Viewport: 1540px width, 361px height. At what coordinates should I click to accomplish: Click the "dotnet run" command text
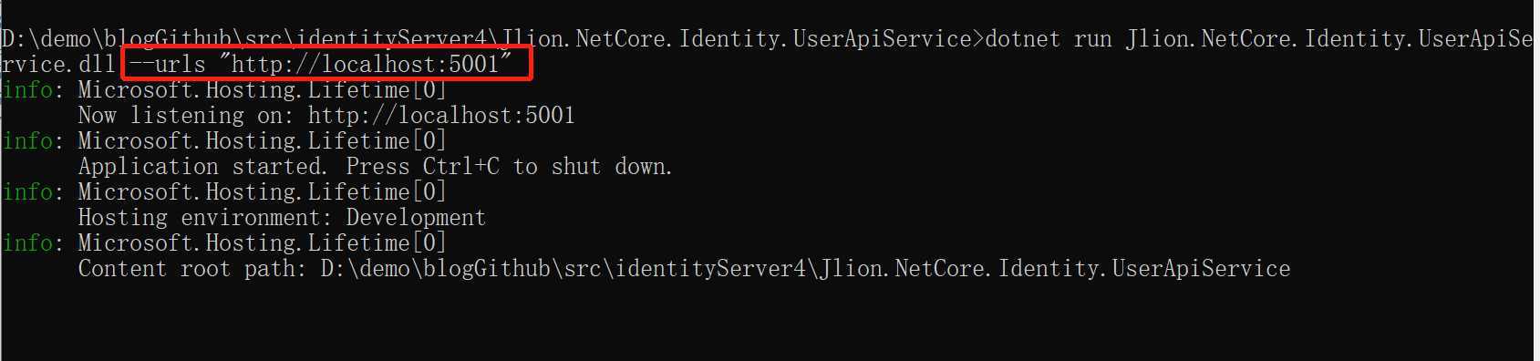pyautogui.click(x=1049, y=39)
